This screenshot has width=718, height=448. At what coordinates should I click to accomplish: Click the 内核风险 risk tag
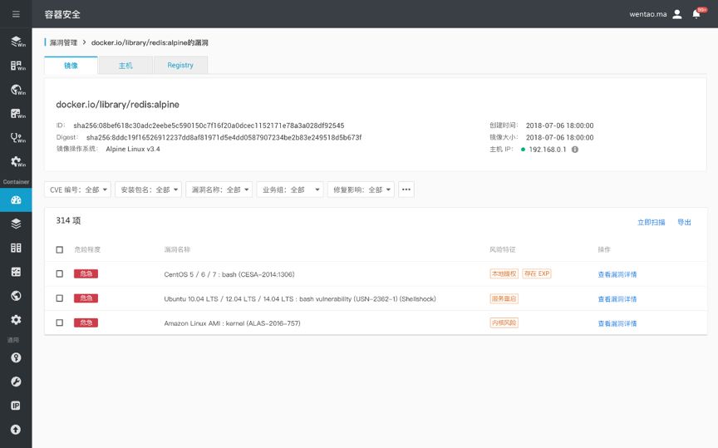coord(504,322)
